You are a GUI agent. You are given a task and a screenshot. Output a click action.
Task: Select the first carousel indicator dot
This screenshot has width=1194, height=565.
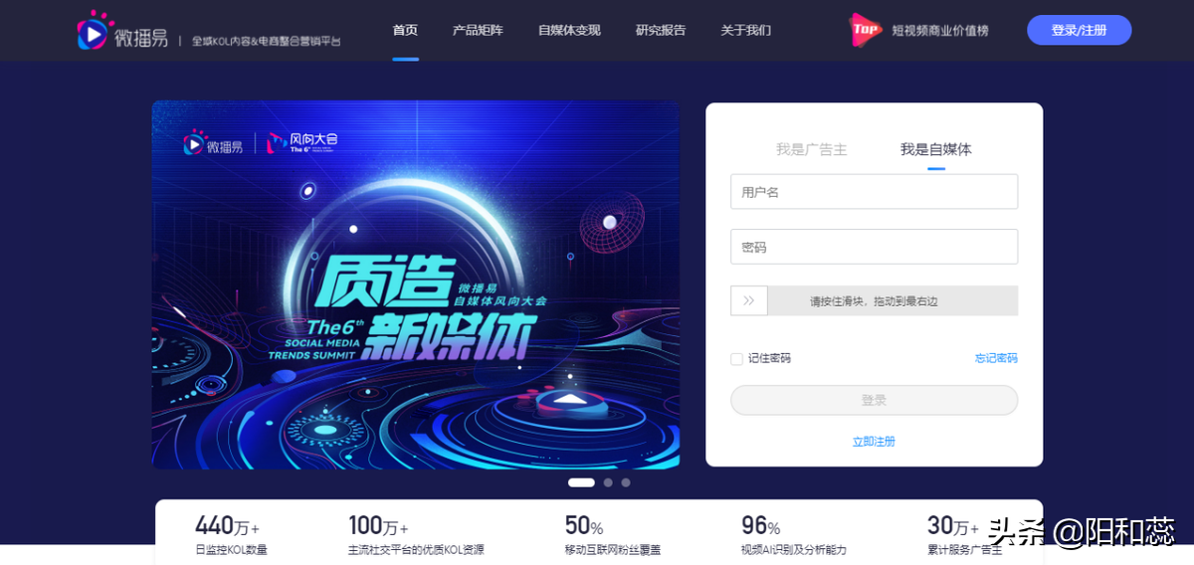(x=581, y=482)
